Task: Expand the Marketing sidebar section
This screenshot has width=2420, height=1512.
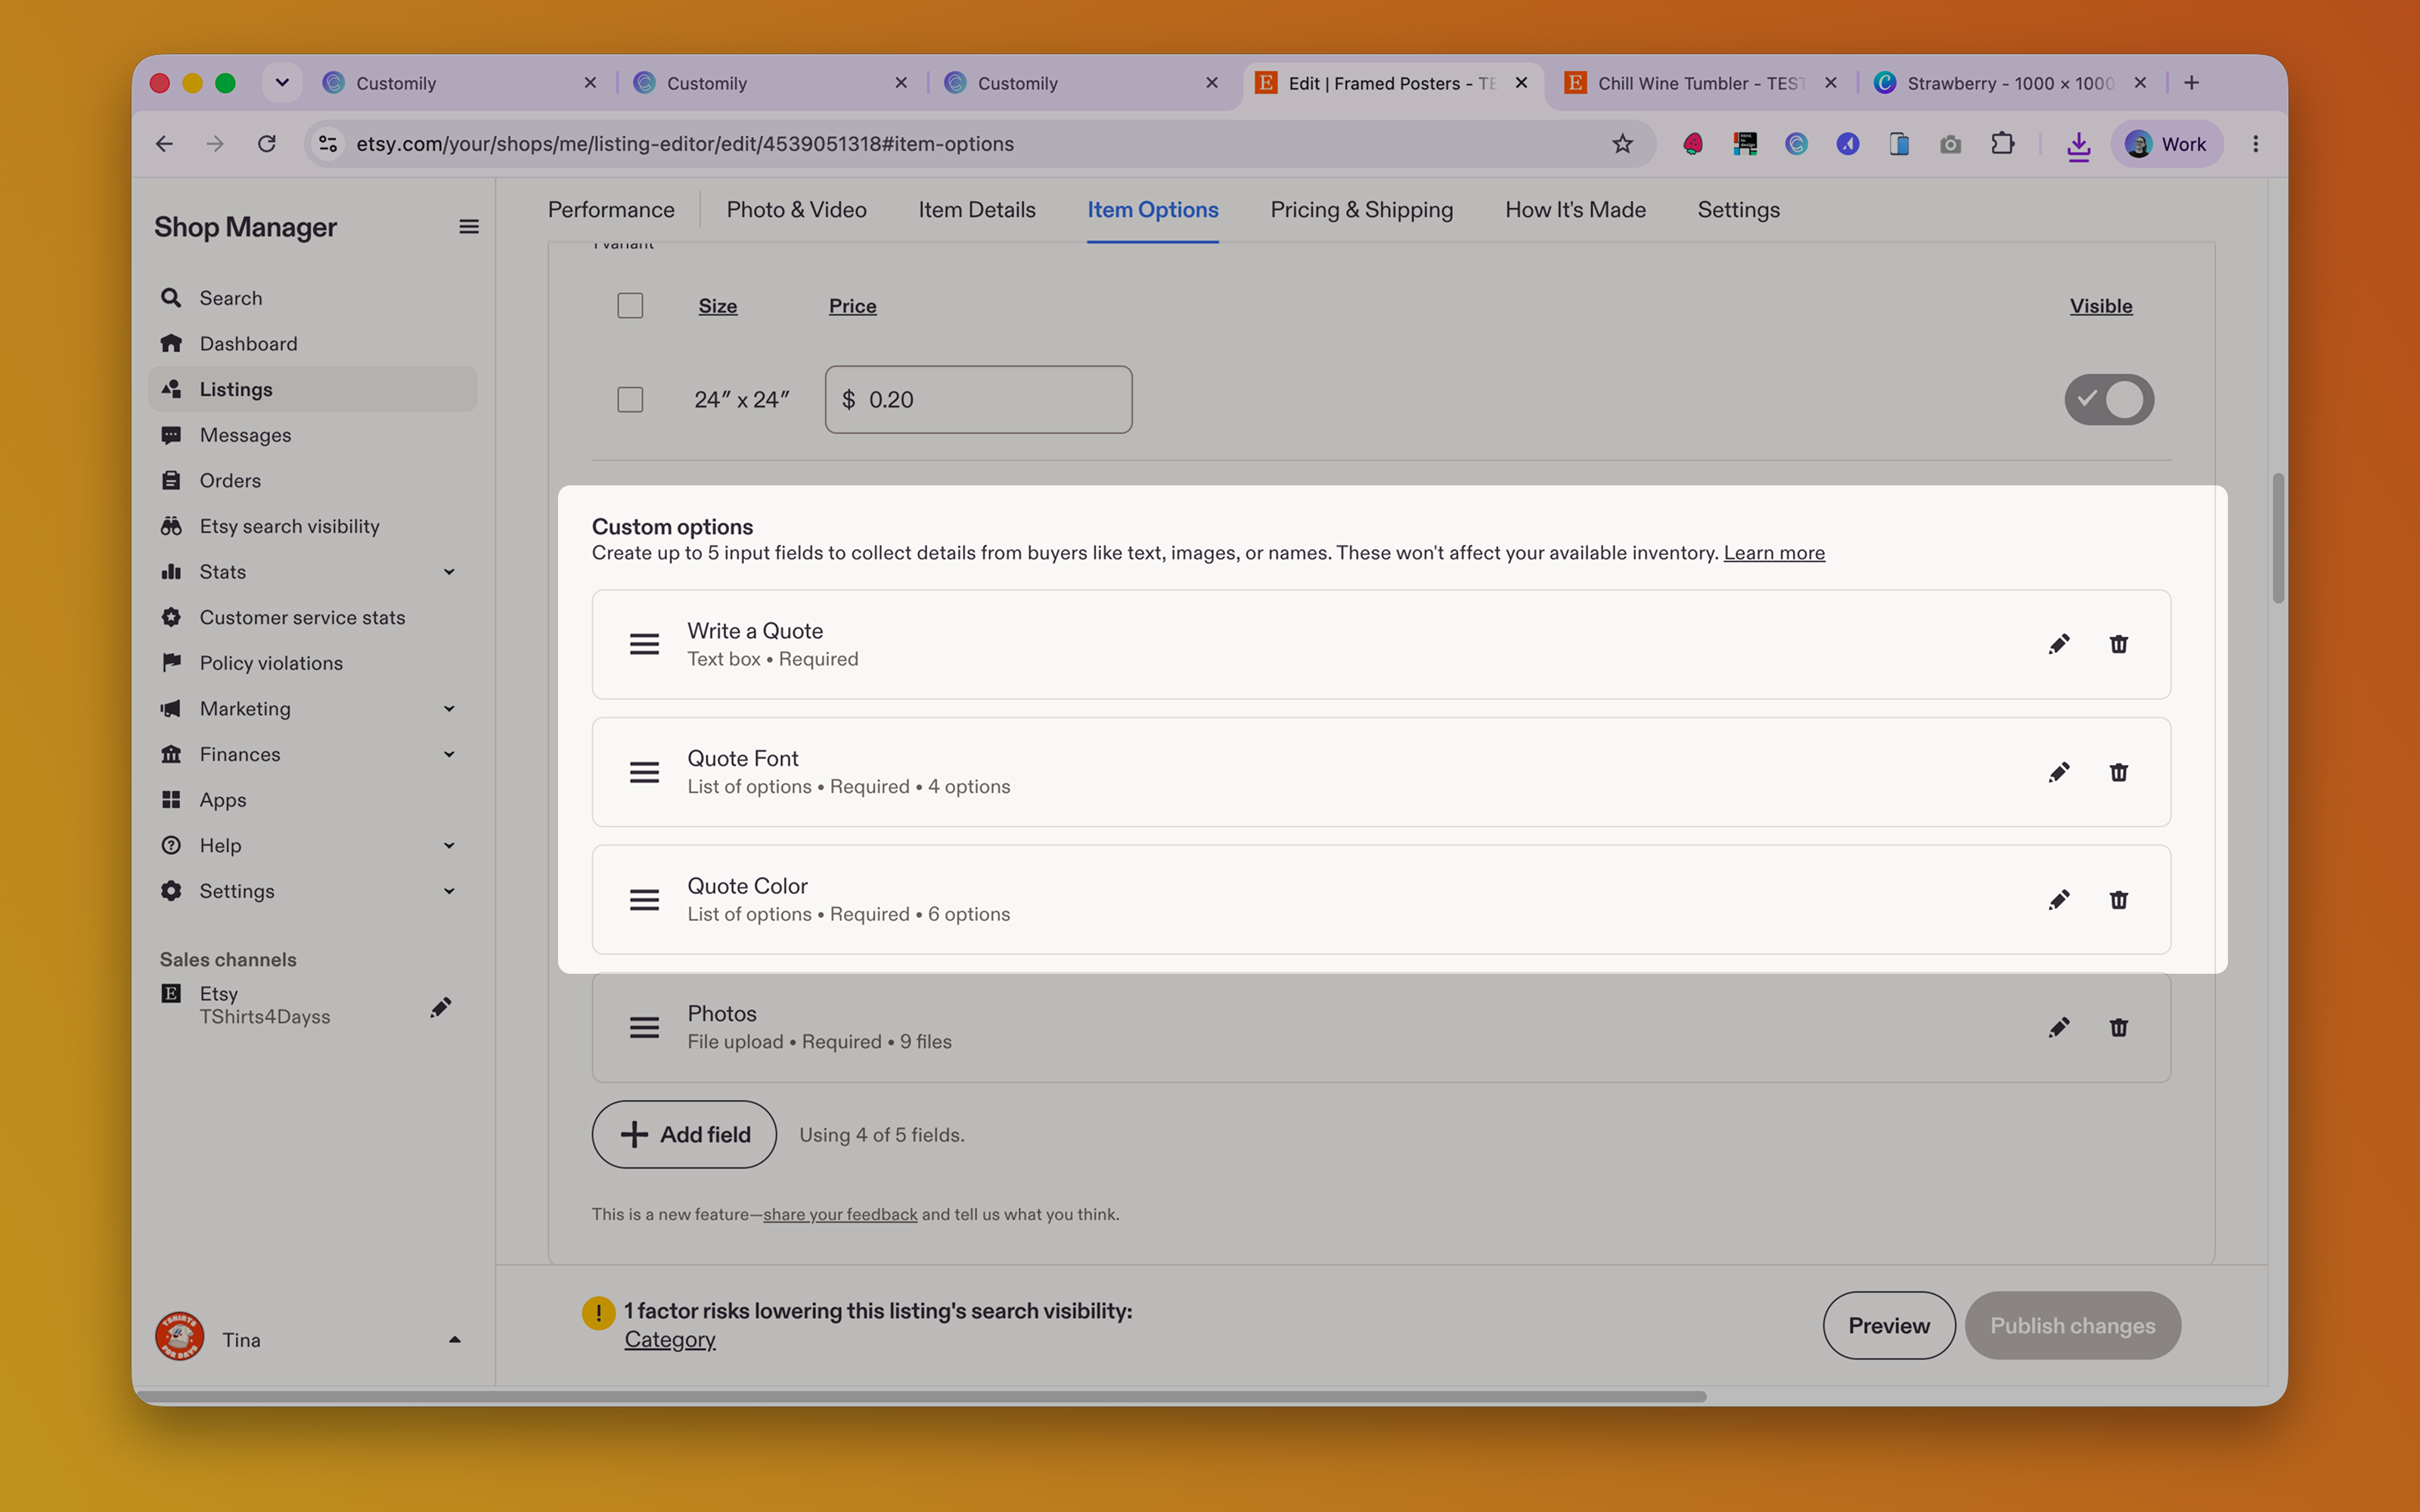Action: pos(449,709)
